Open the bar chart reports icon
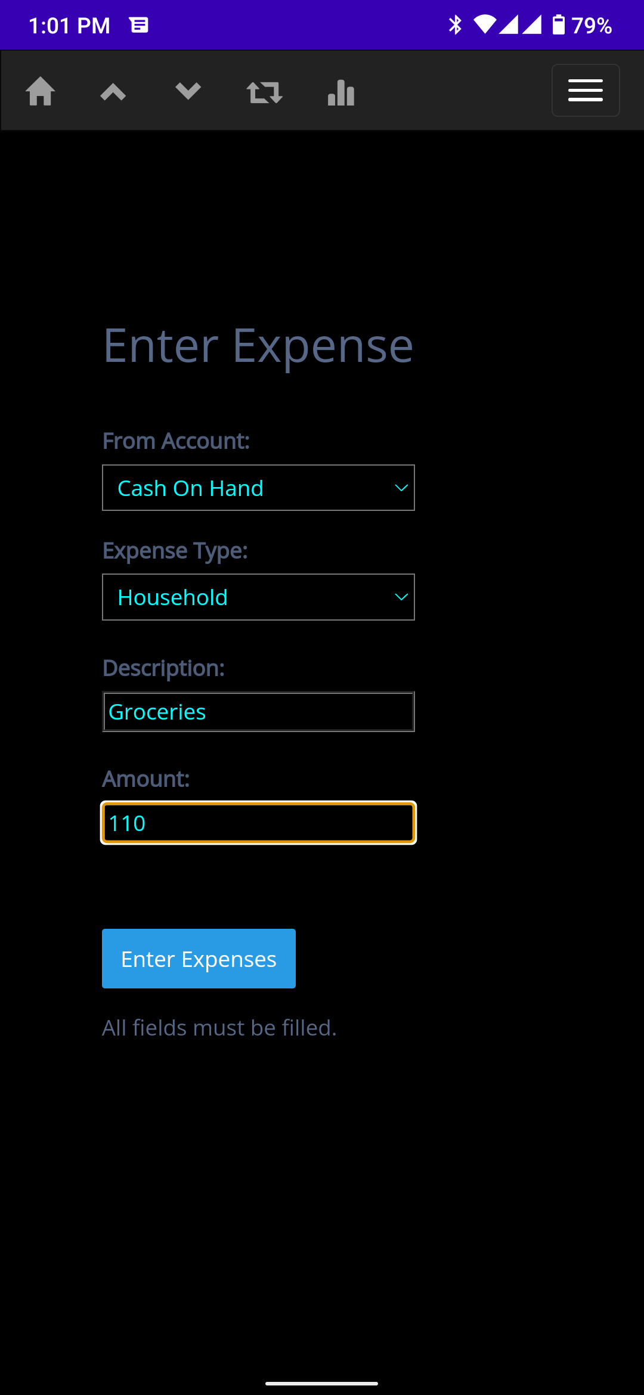The image size is (644, 1395). [341, 92]
